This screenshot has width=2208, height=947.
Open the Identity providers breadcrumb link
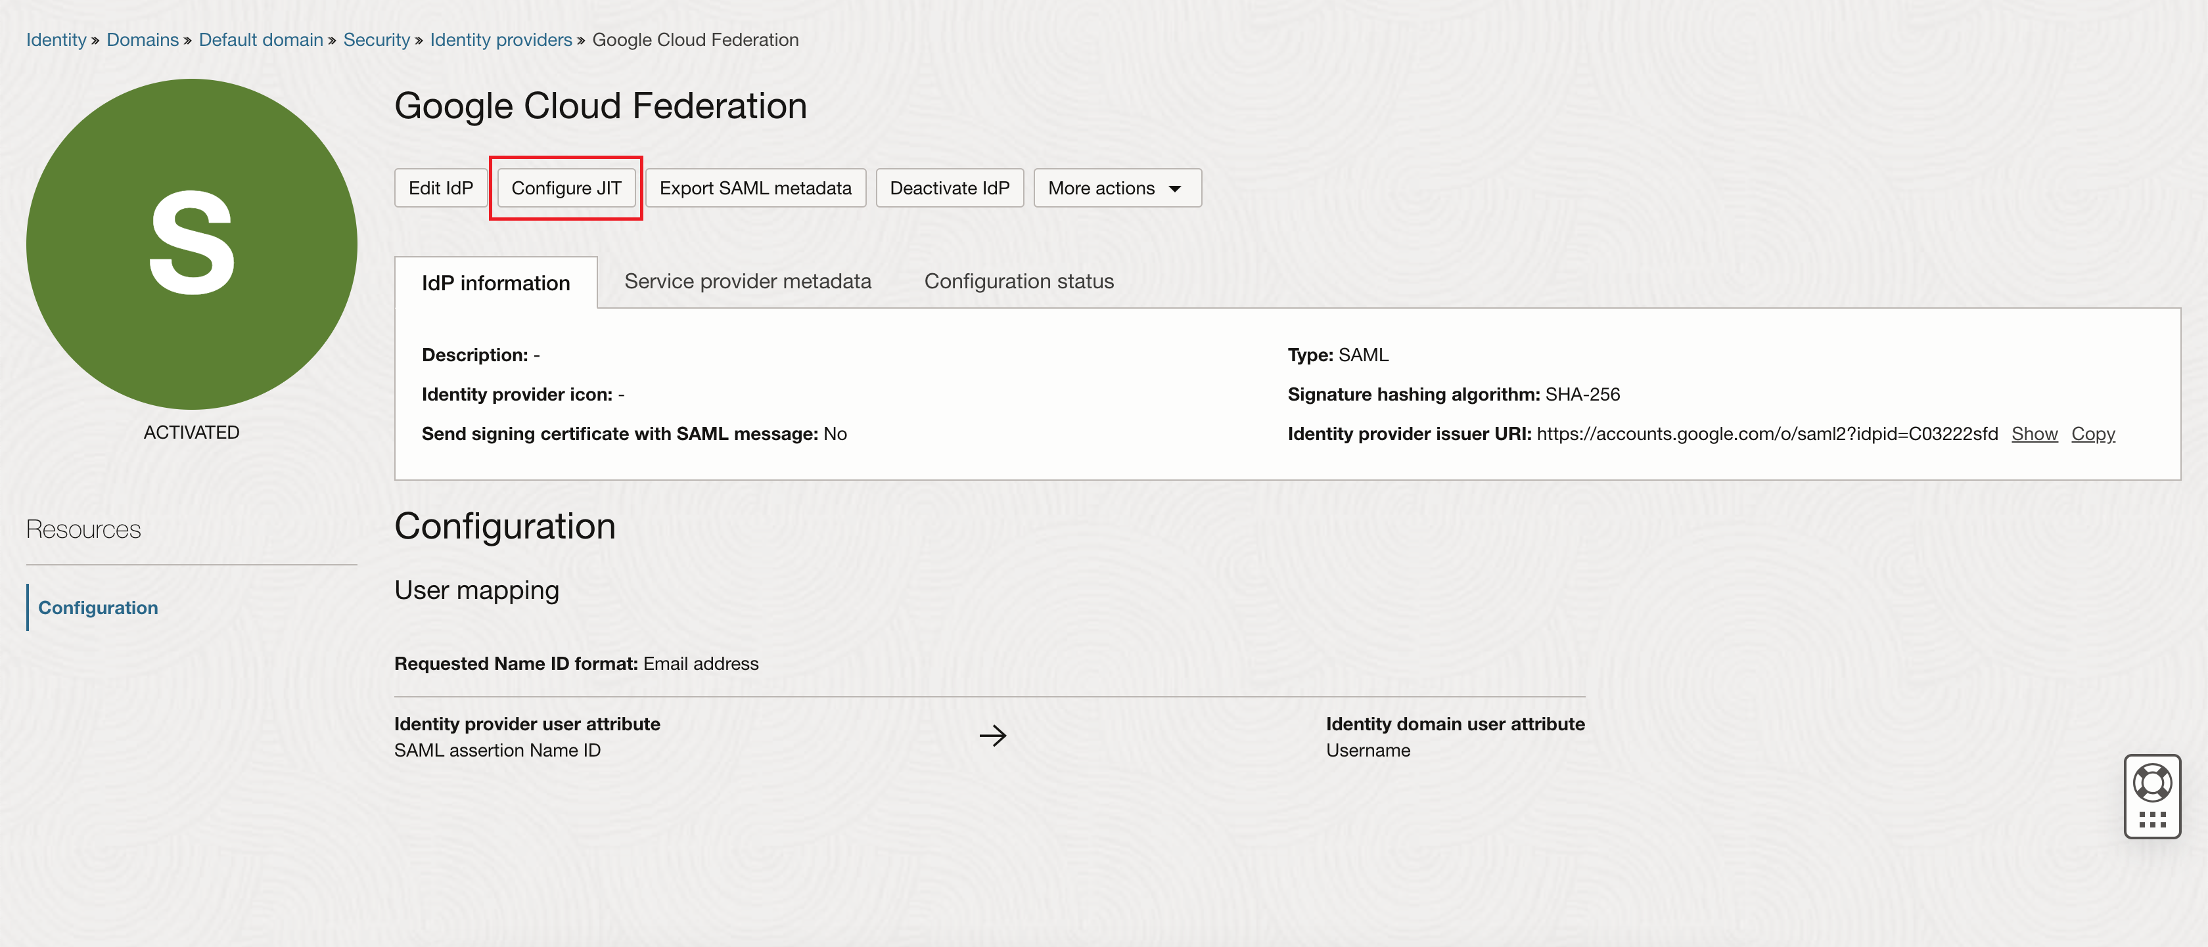(x=501, y=39)
